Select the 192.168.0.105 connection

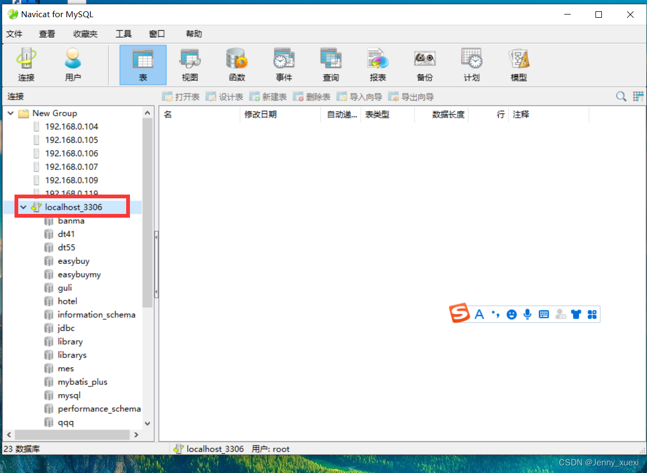coord(71,140)
